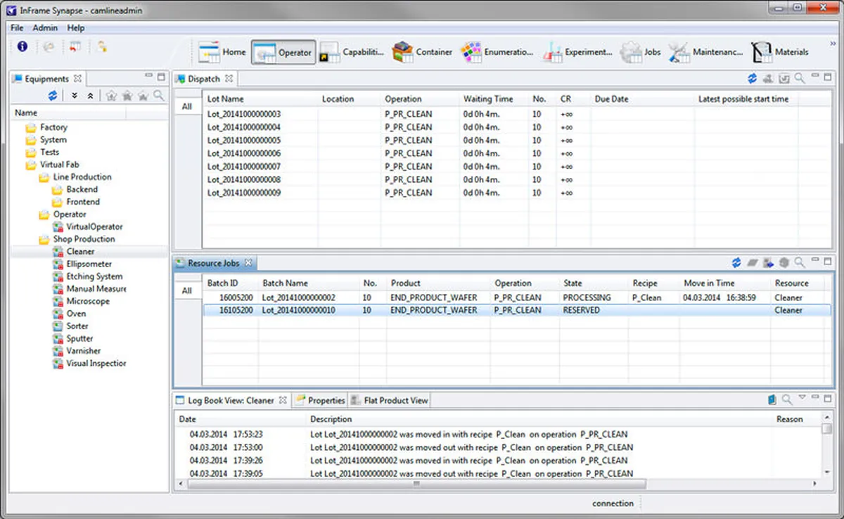Open the Admin menu

45,28
